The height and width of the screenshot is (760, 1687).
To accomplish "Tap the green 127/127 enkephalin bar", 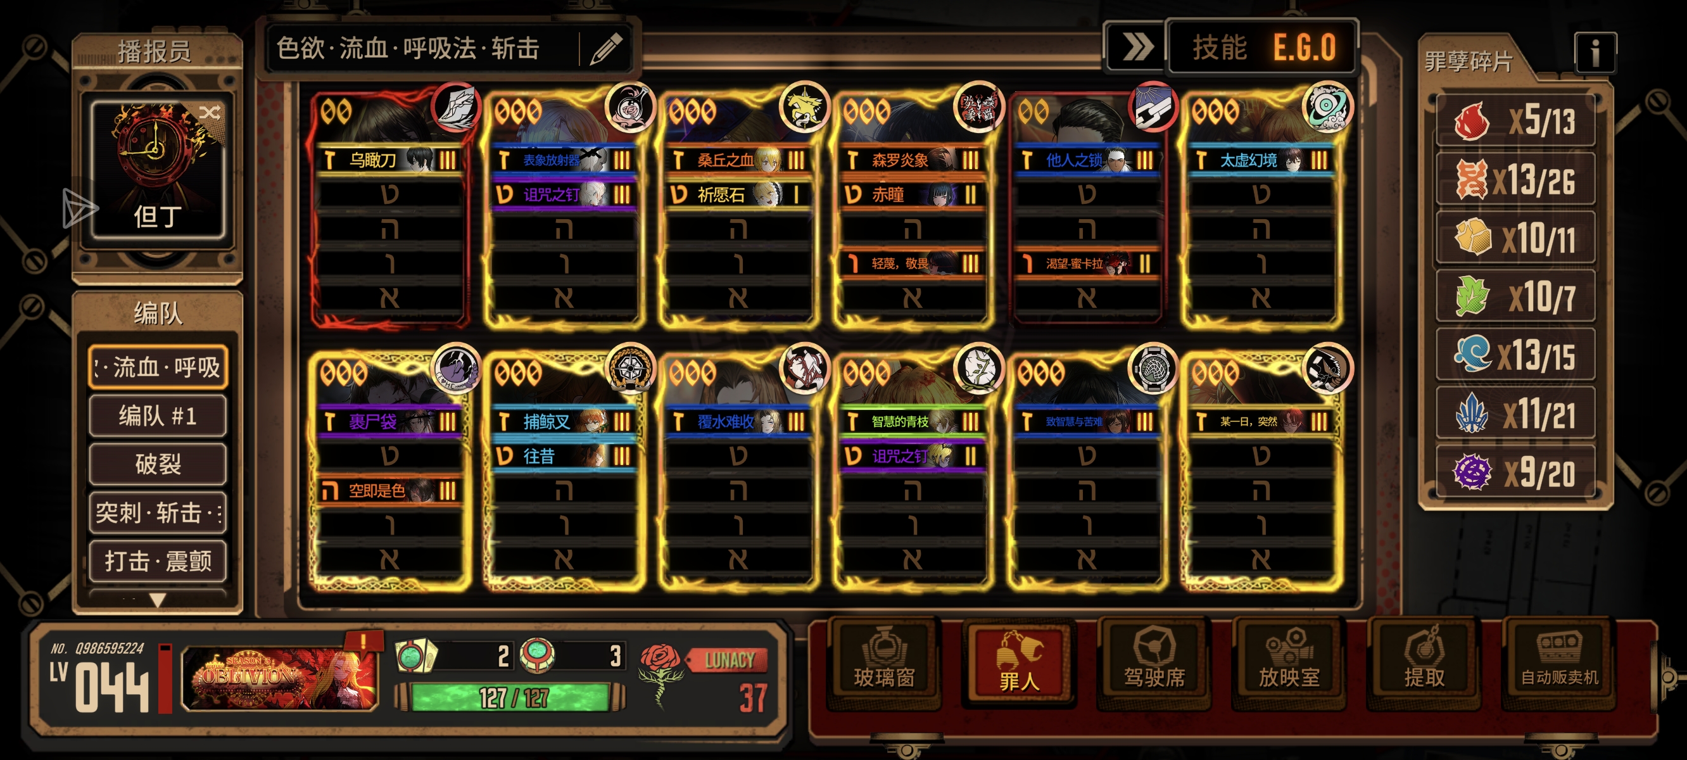I will pyautogui.click(x=510, y=698).
